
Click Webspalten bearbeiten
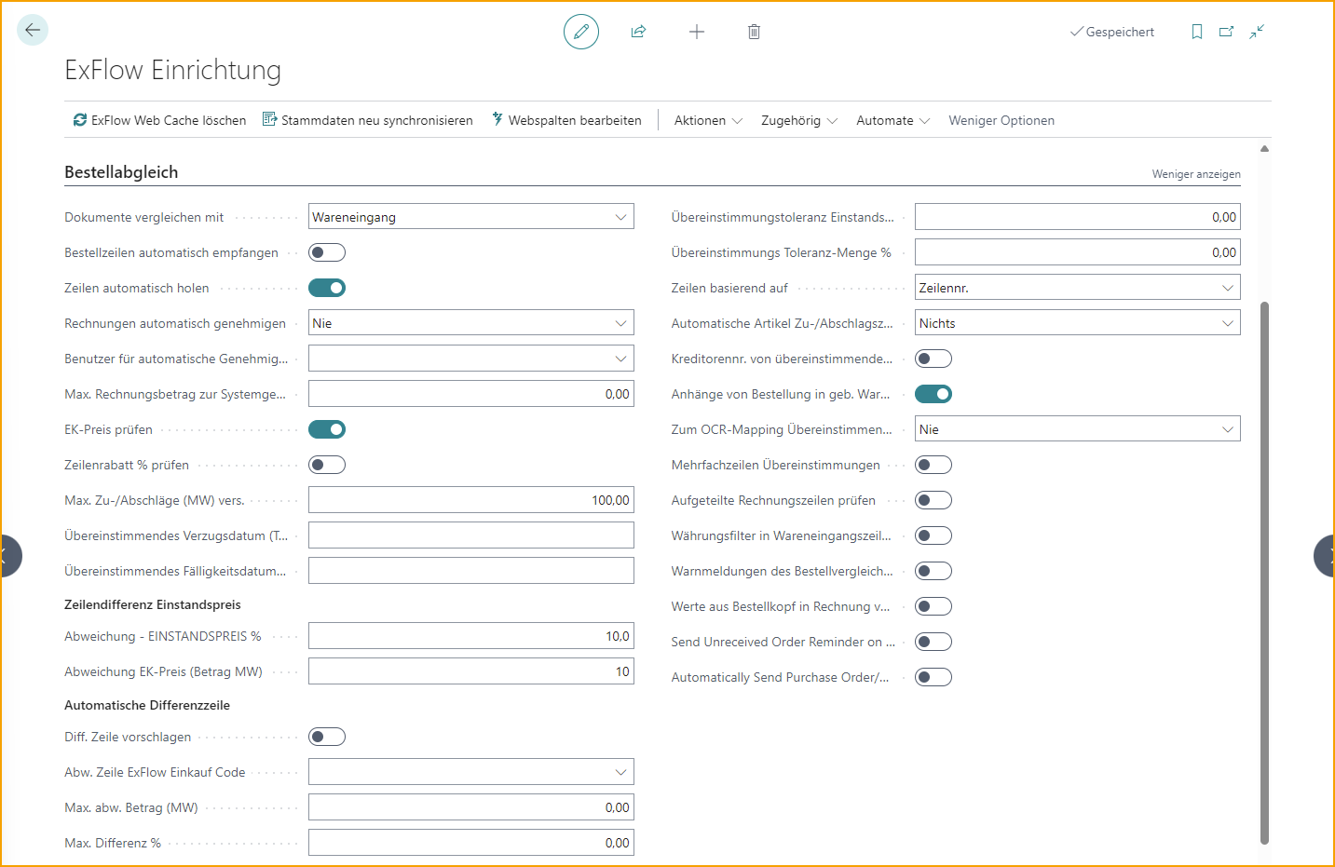(566, 120)
